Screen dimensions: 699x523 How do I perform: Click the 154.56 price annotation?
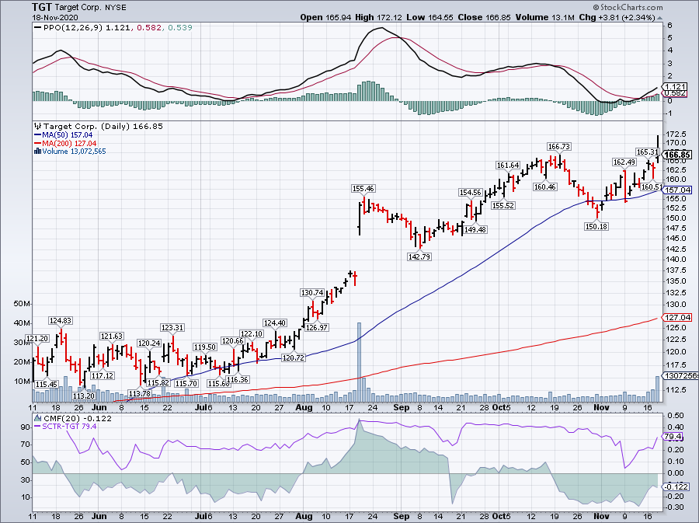point(471,193)
